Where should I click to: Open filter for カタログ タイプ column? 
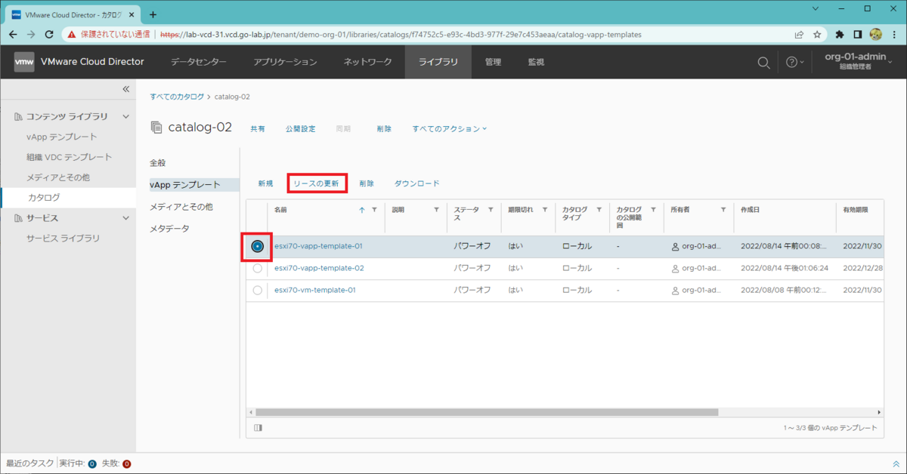[599, 210]
